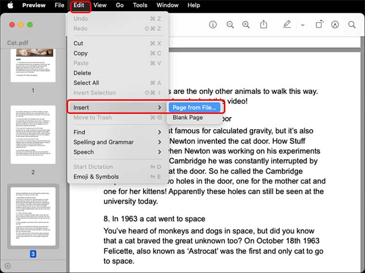The image size is (365, 273).
Task: Click the red close window button
Action: pos(12,25)
